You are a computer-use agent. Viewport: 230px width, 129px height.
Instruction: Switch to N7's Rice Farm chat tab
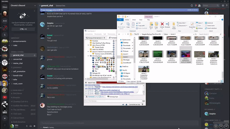point(113,97)
